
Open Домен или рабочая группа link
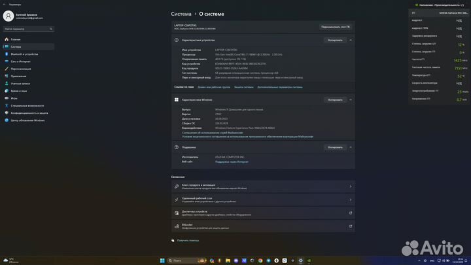pos(214,87)
